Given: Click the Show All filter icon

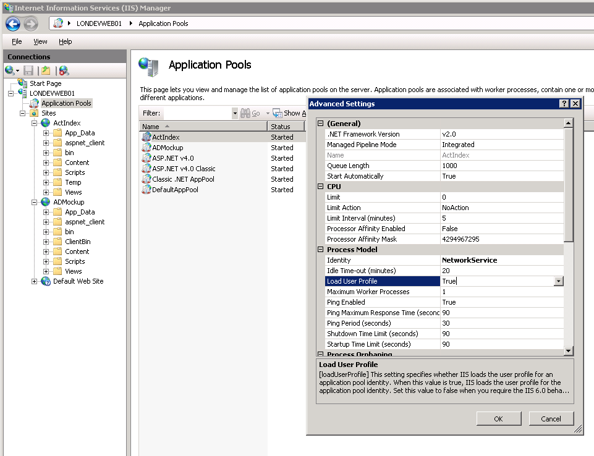Looking at the screenshot, I should coord(278,113).
